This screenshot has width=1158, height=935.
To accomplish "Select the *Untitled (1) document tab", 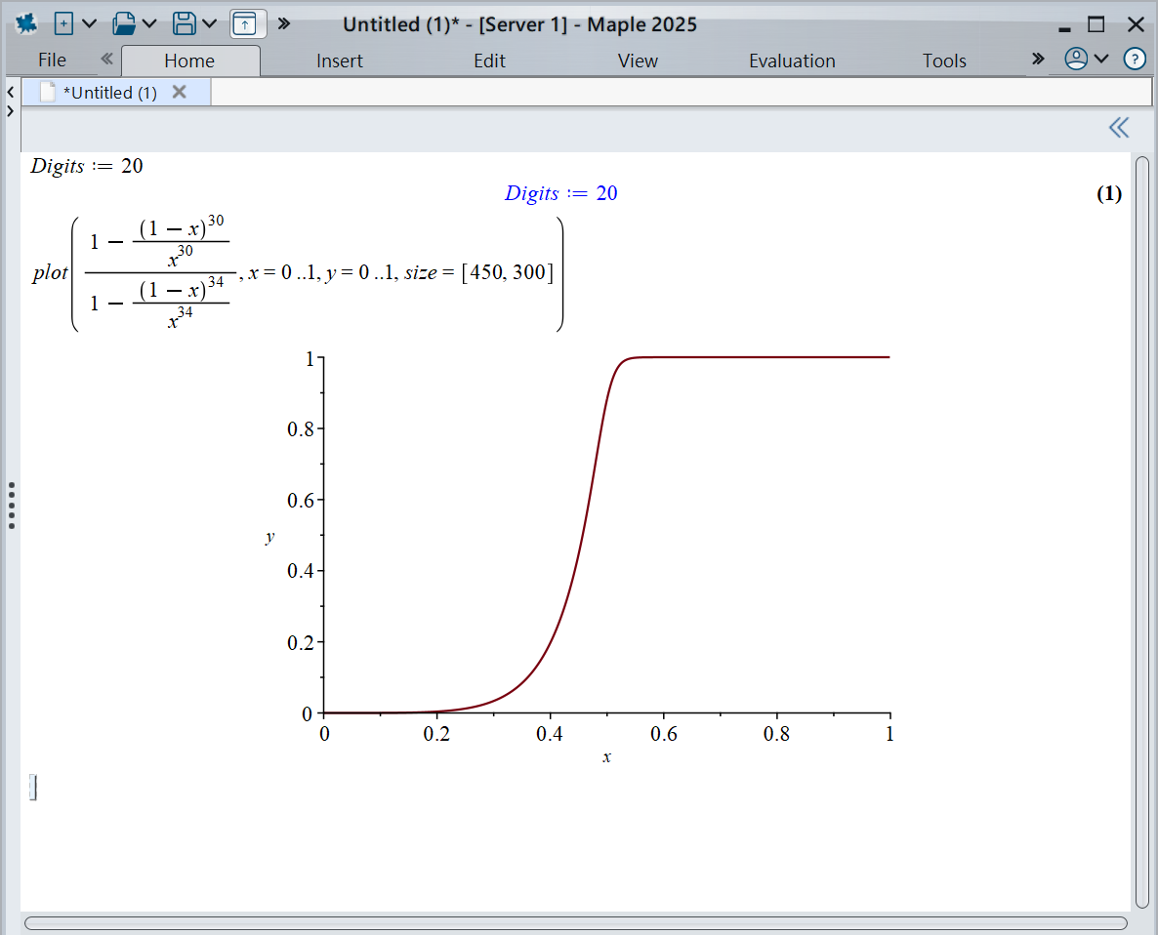I will pos(117,93).
